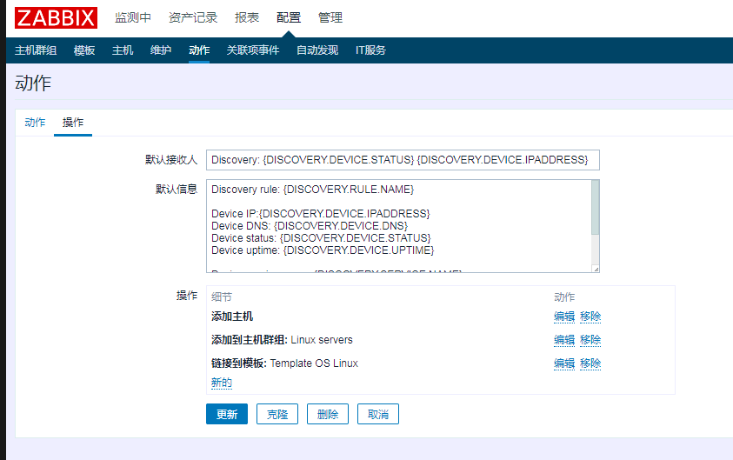Edit the 链接到模板 Template OS Linux operation

click(564, 363)
